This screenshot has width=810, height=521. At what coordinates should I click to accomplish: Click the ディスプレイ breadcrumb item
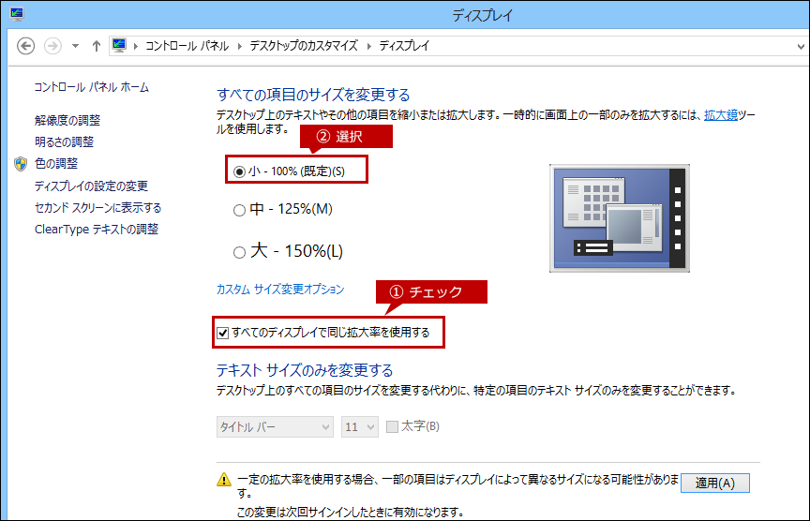click(x=404, y=46)
